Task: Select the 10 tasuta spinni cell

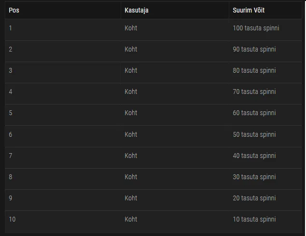Action: pyautogui.click(x=254, y=219)
